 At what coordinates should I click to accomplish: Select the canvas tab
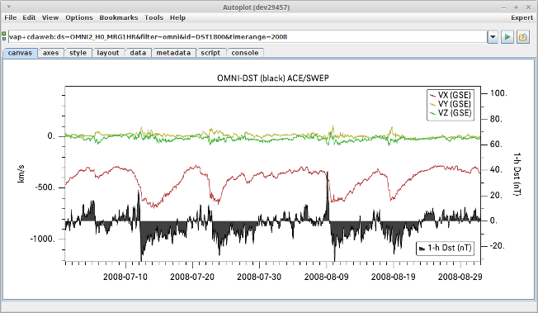pos(20,53)
